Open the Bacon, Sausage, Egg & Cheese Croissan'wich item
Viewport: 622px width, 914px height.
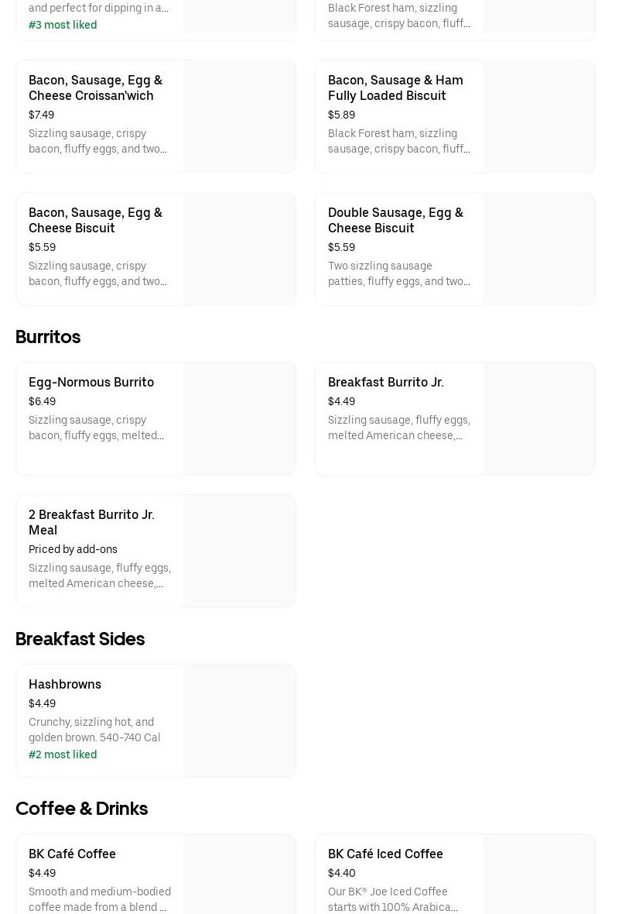(x=95, y=88)
